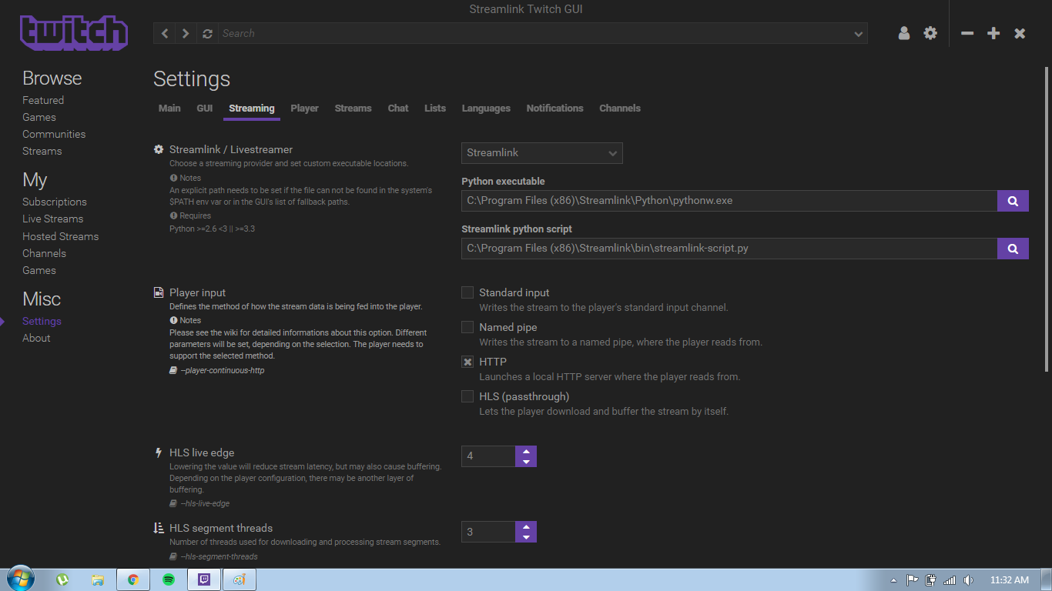Click the user profile icon in the toolbar
Image resolution: width=1052 pixels, height=591 pixels.
click(903, 33)
